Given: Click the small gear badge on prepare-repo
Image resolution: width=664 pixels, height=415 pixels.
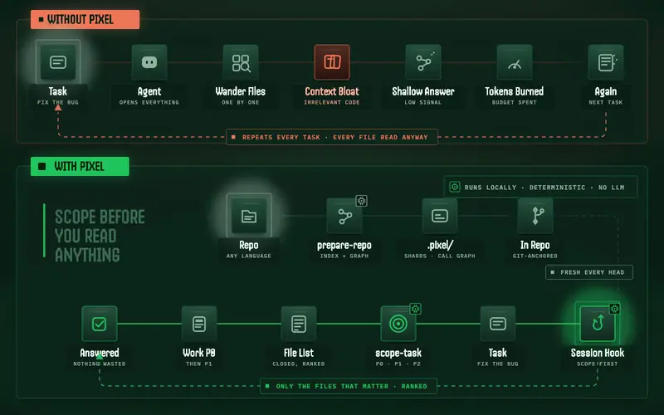Looking at the screenshot, I should point(361,201).
